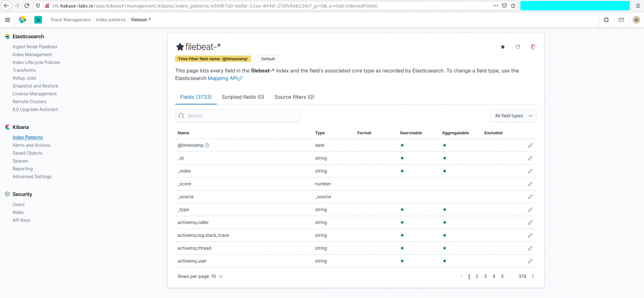The width and height of the screenshot is (644, 298).
Task: Open the hamburger navigation menu
Action: point(7,20)
